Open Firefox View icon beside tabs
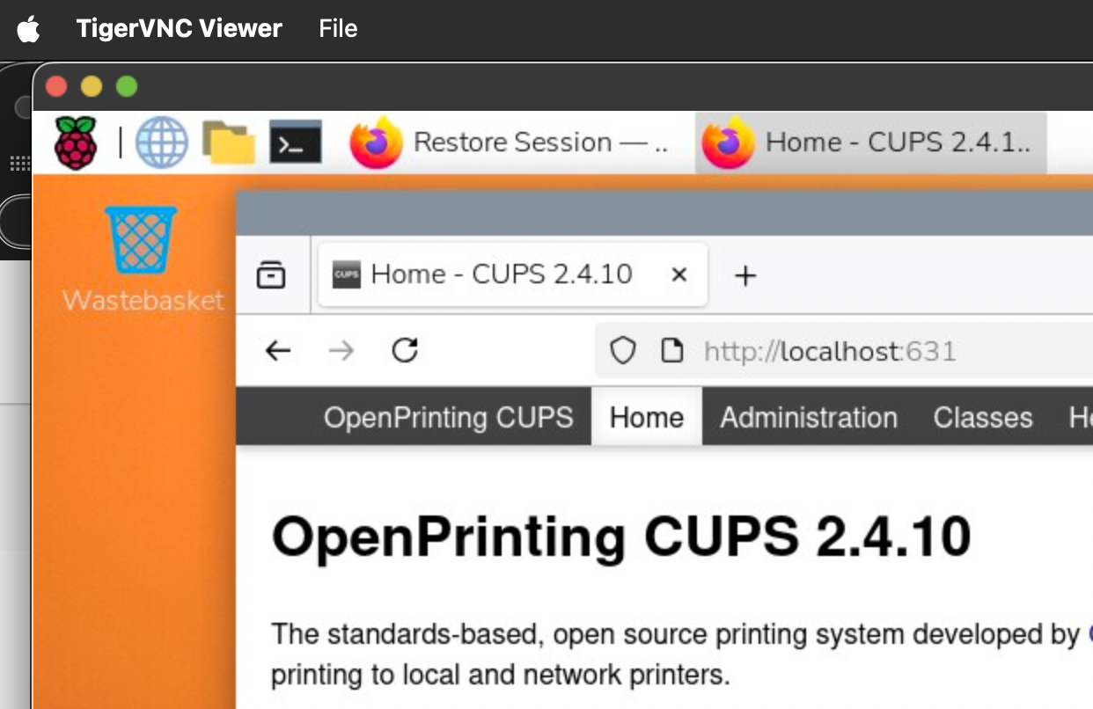The height and width of the screenshot is (709, 1093). pyautogui.click(x=271, y=275)
